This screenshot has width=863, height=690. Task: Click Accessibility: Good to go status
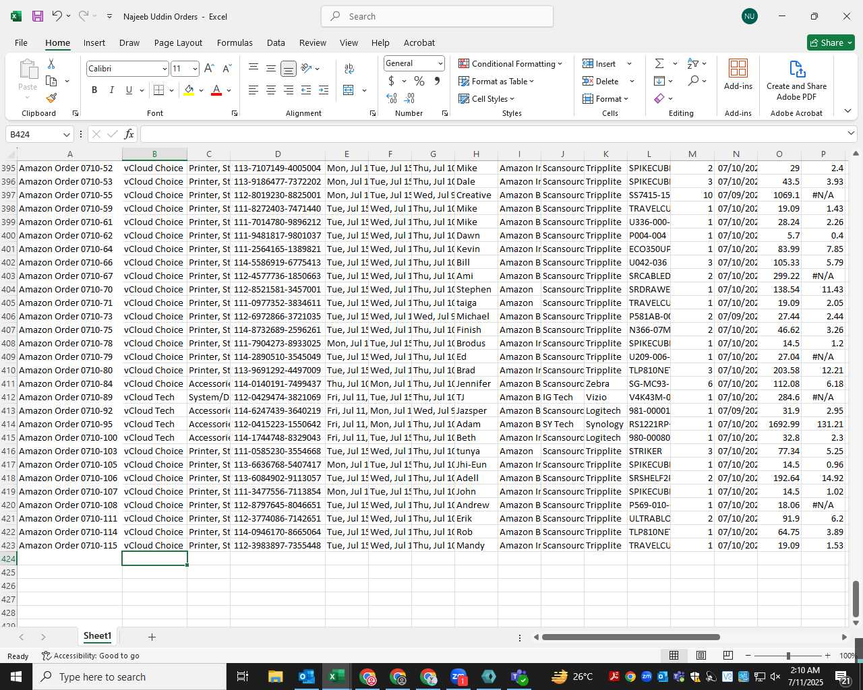tap(90, 656)
